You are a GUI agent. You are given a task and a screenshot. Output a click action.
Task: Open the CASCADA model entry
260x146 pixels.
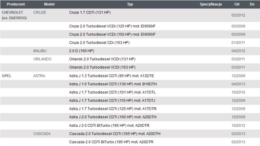42,134
